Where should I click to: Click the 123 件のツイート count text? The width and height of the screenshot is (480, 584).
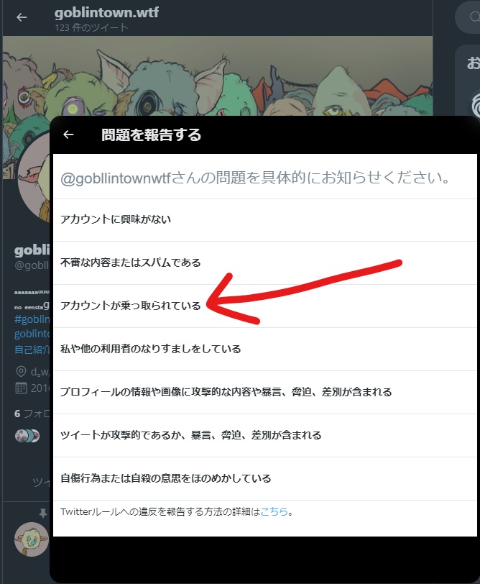91,27
